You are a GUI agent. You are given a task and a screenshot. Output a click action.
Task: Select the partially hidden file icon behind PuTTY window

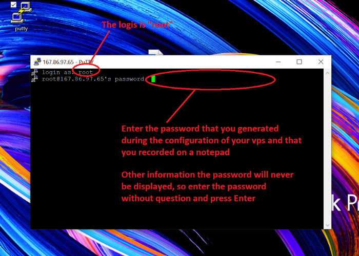(x=155, y=53)
